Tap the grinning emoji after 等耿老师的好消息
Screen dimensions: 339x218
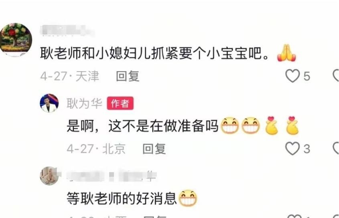click(188, 198)
